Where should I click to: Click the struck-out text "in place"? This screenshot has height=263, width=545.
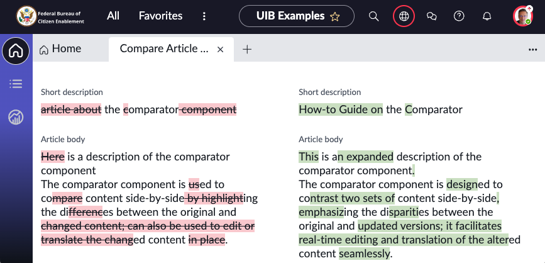(x=207, y=240)
